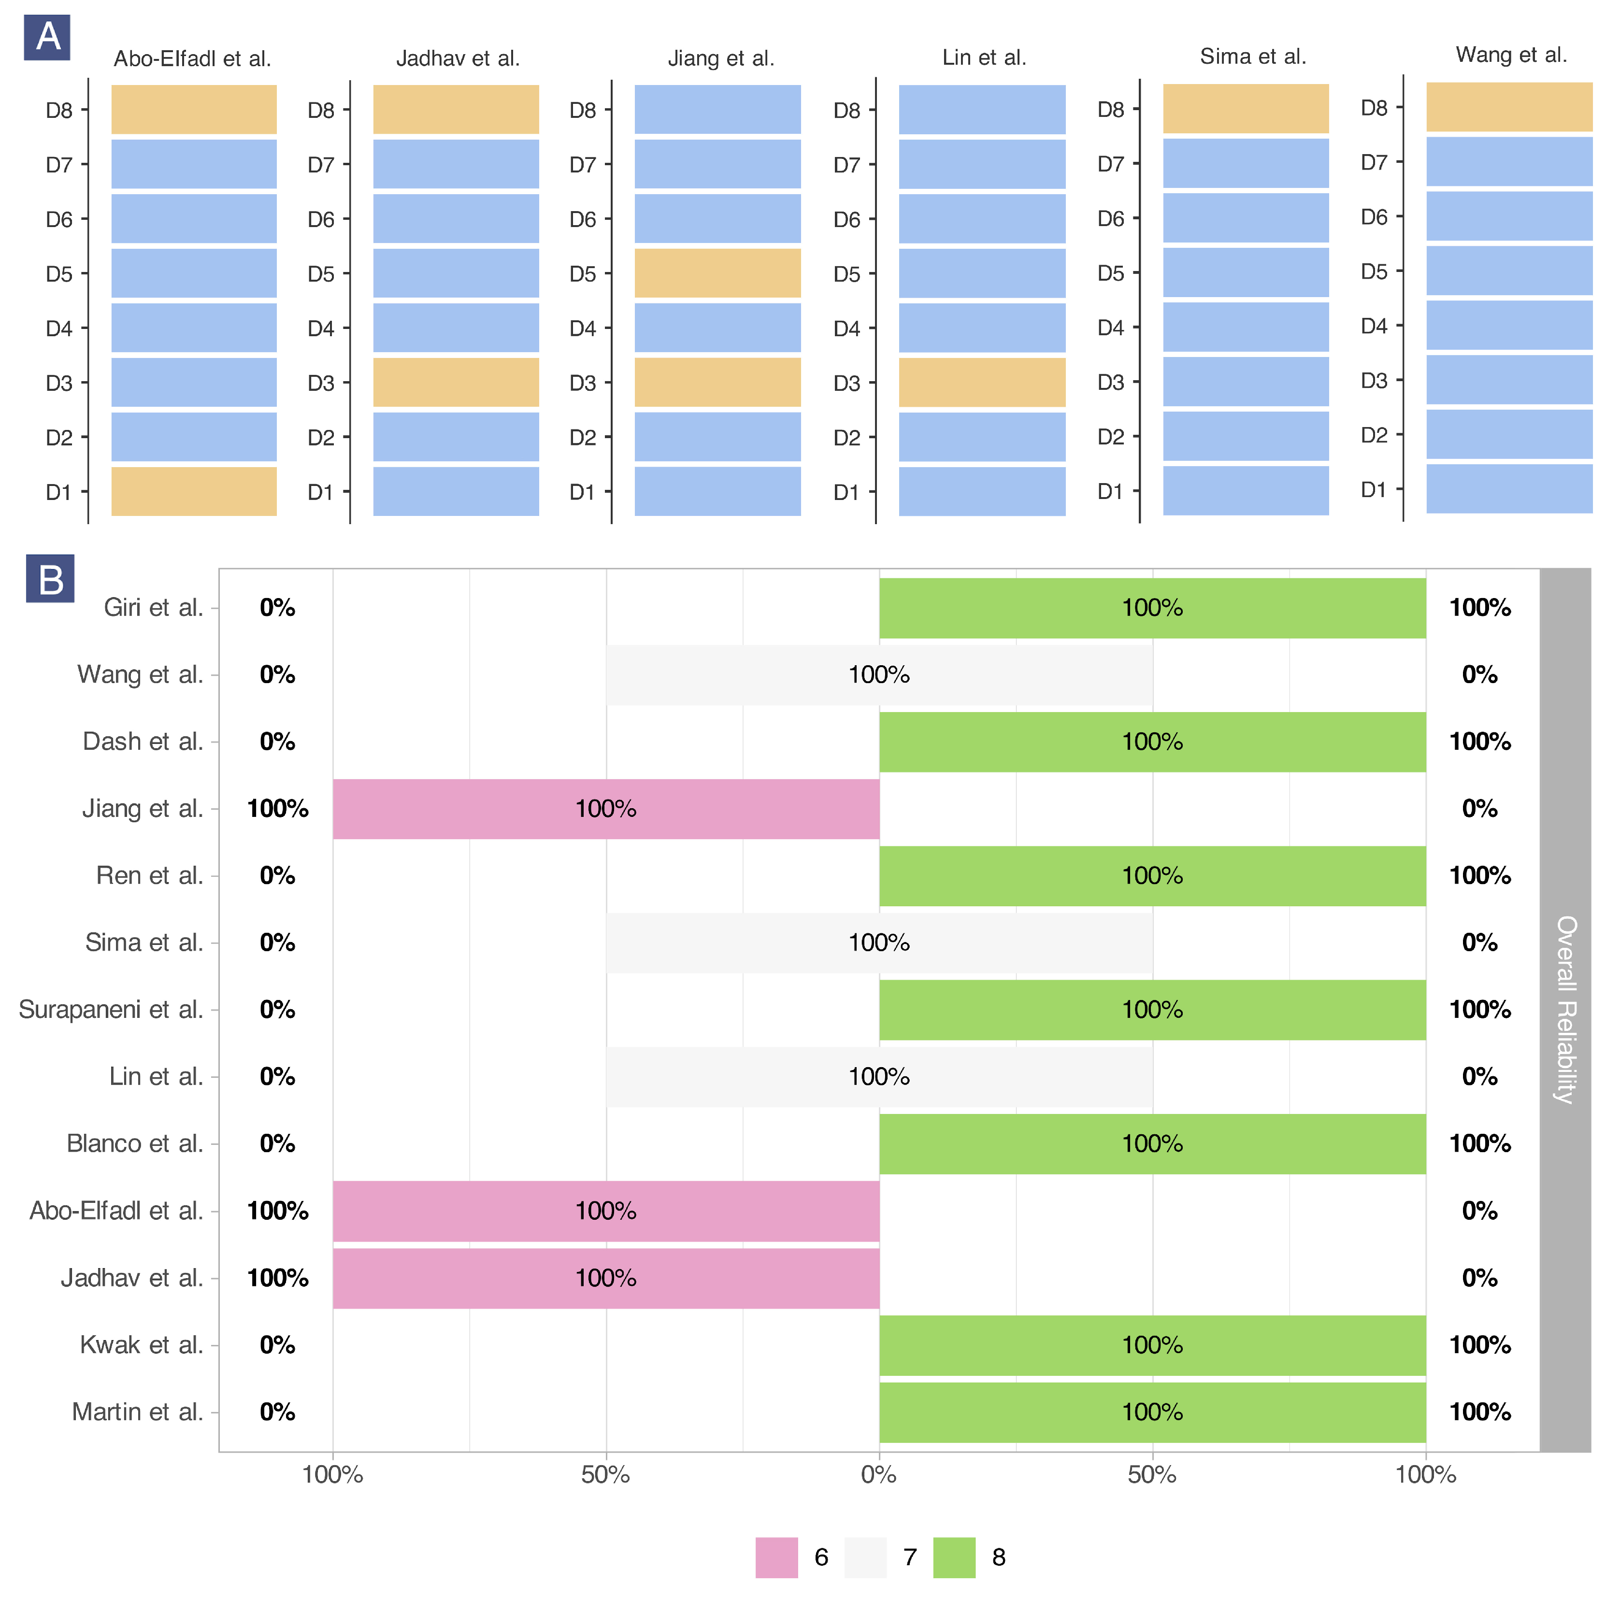Screen dimensions: 1620x1599
Task: Click the orange D8 cell in Sima heatmap
Action: 1245,109
